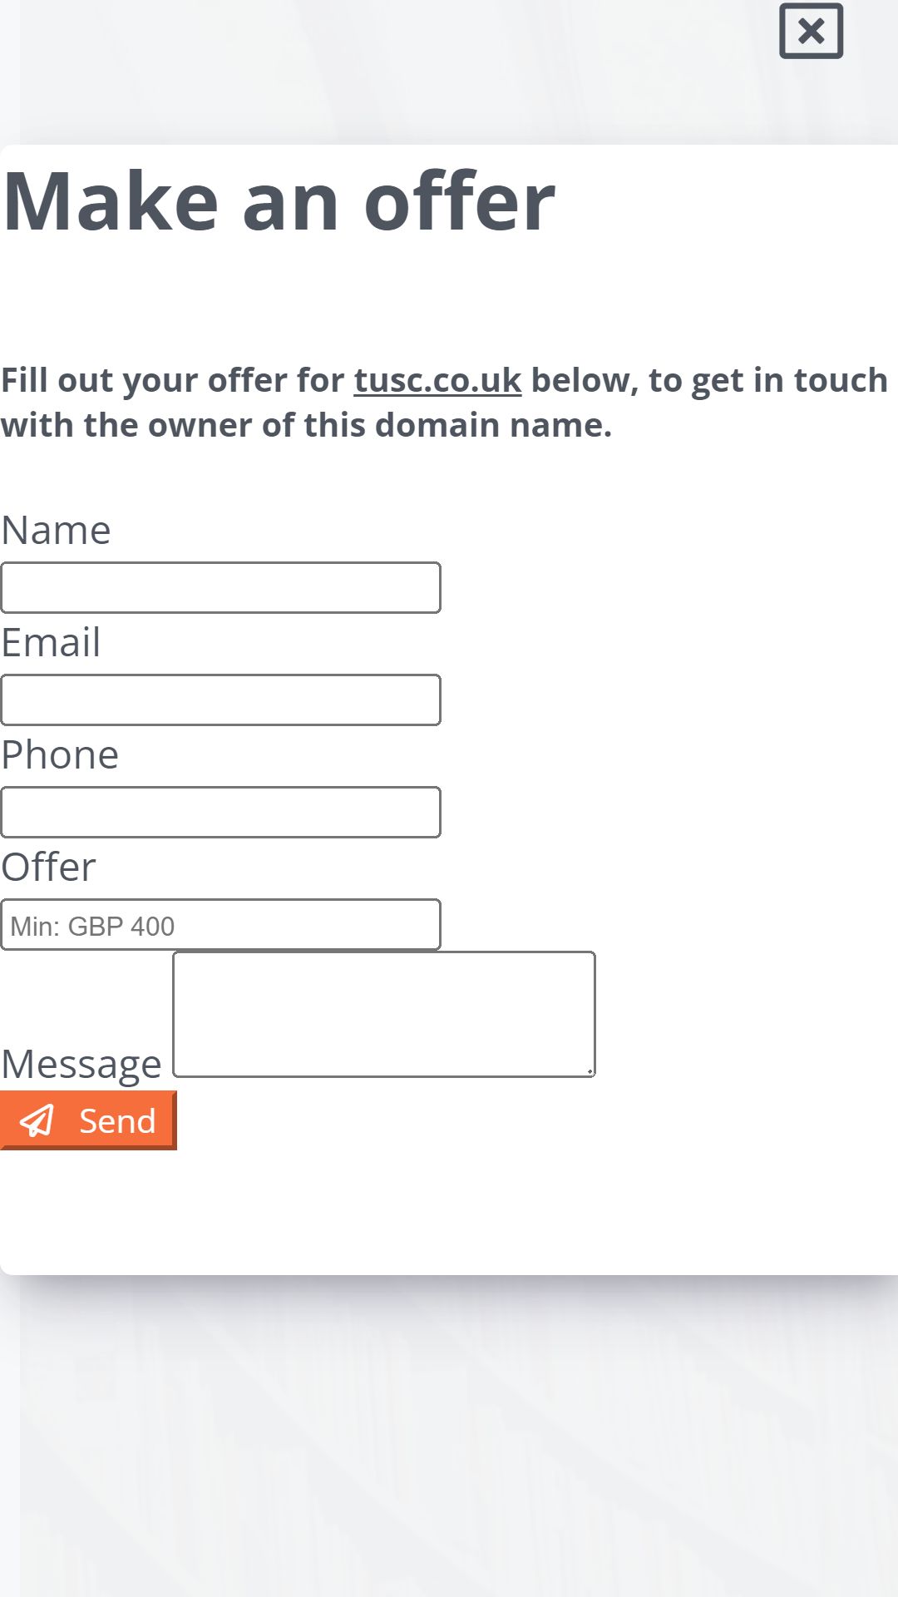Click the Message field label
898x1597 pixels.
[x=81, y=1064]
